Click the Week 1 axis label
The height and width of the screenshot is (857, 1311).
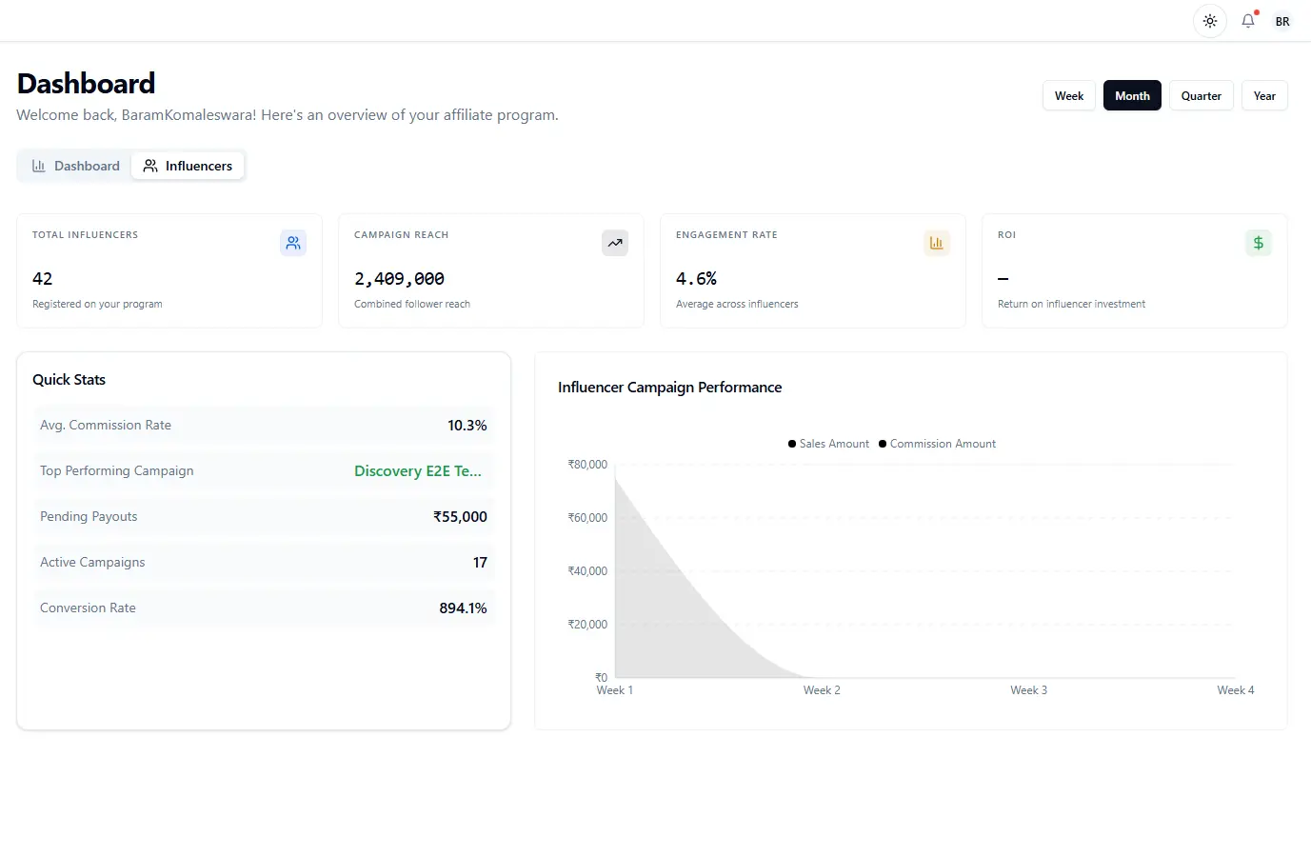(x=615, y=690)
